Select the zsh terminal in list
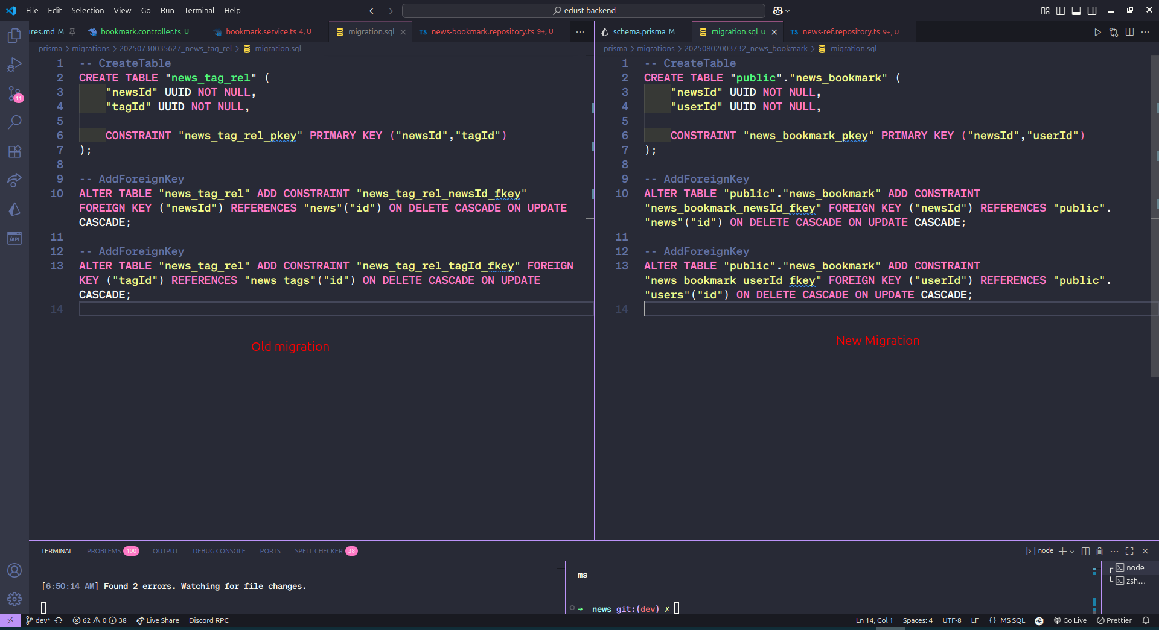This screenshot has width=1159, height=630. coord(1129,581)
